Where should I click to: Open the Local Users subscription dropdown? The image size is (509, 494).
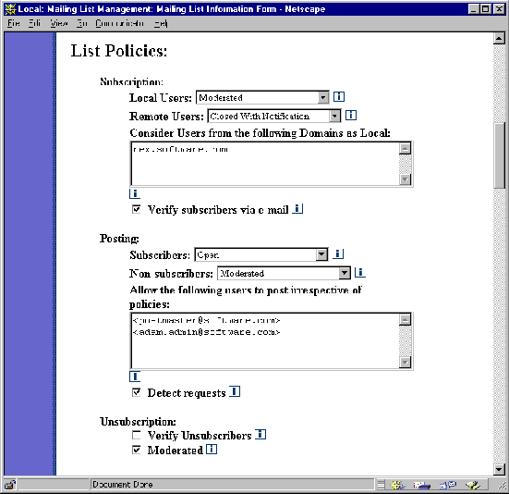pos(262,97)
